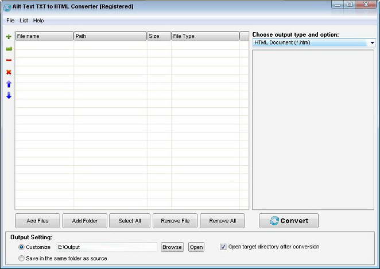Click the Remove All button
The image size is (380, 269).
click(x=223, y=221)
